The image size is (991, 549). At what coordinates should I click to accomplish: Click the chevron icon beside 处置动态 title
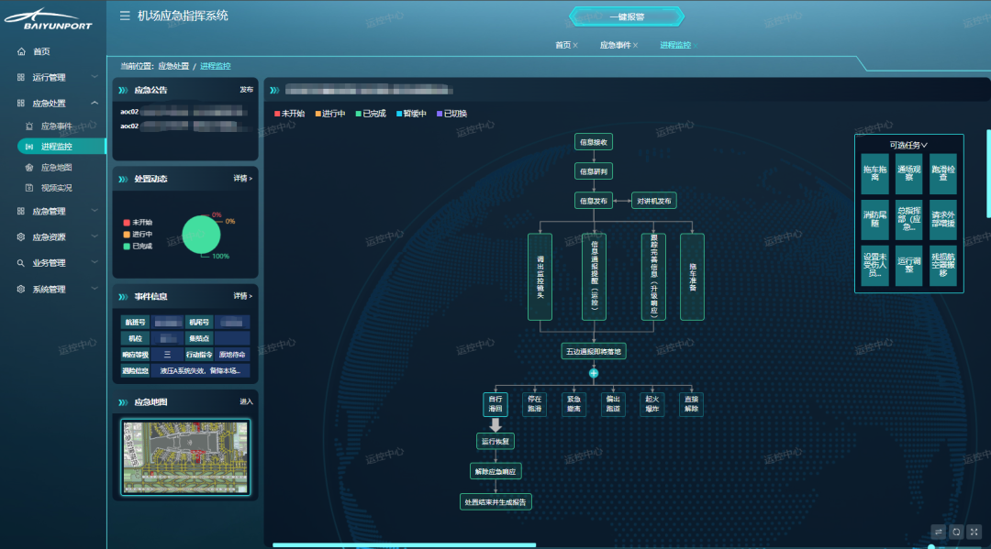coord(123,180)
